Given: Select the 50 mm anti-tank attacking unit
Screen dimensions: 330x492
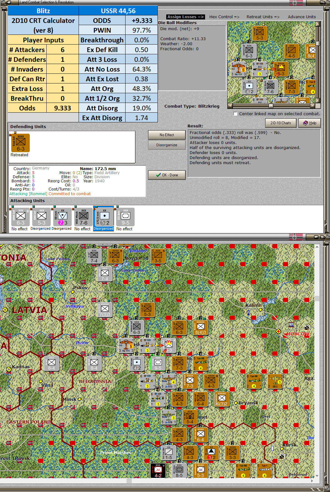Looking at the screenshot, I should coord(63,217).
